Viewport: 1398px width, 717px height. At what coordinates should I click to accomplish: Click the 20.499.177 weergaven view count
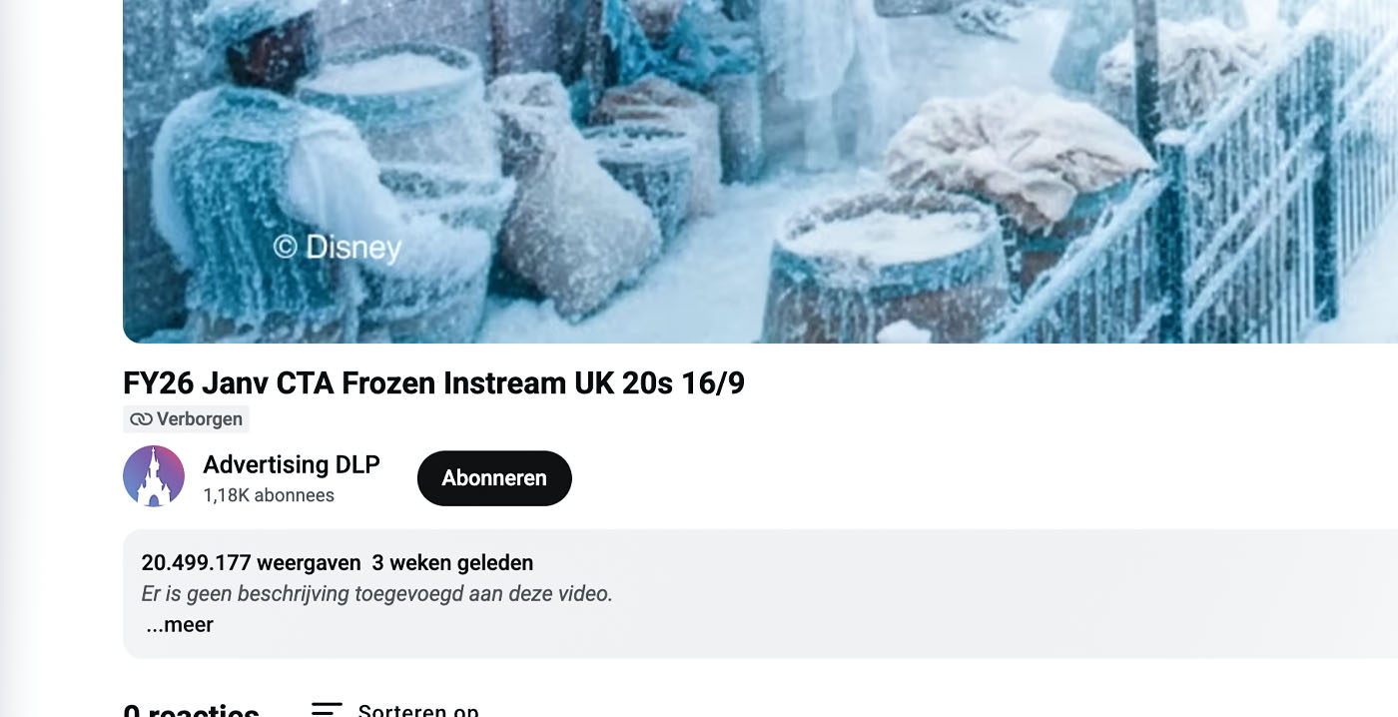click(251, 563)
